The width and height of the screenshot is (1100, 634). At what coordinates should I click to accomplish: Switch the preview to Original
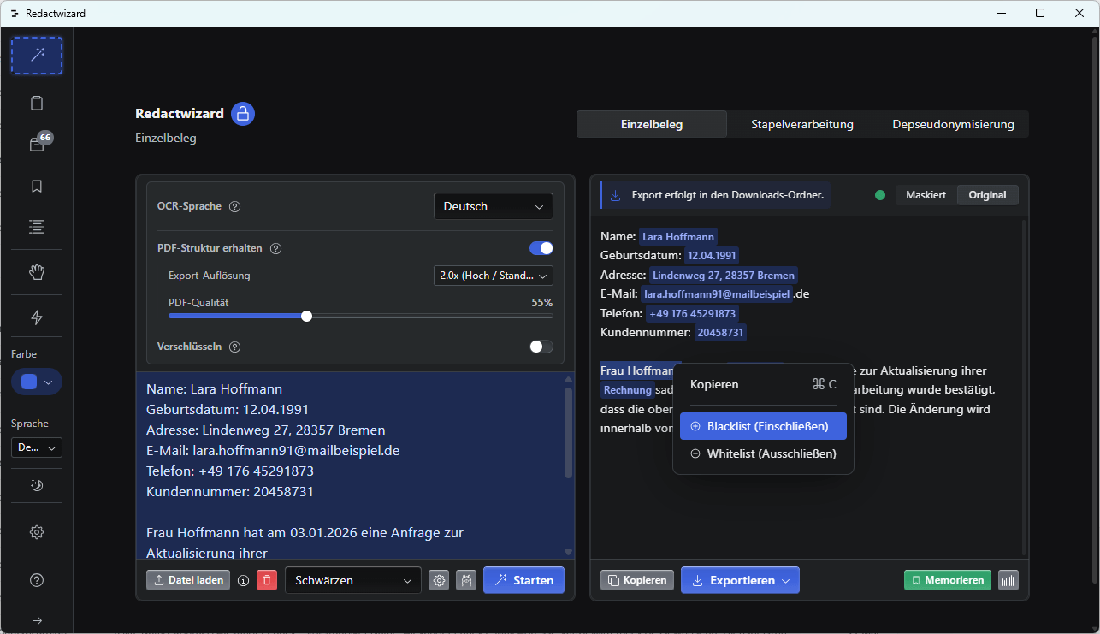tap(987, 195)
